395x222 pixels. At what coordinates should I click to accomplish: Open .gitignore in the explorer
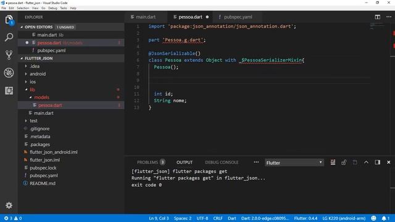point(39,129)
